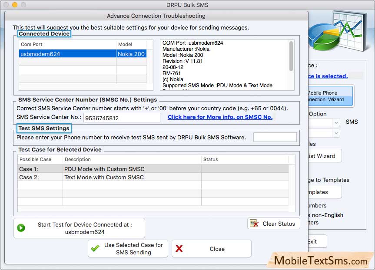Click green checkmark icon for selected case
This screenshot has width=375, height=270.
pyautogui.click(x=95, y=248)
